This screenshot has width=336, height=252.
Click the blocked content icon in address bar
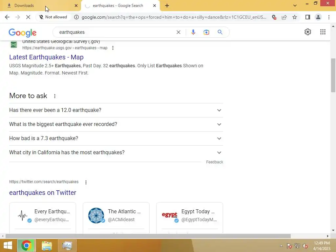pyautogui.click(x=274, y=17)
